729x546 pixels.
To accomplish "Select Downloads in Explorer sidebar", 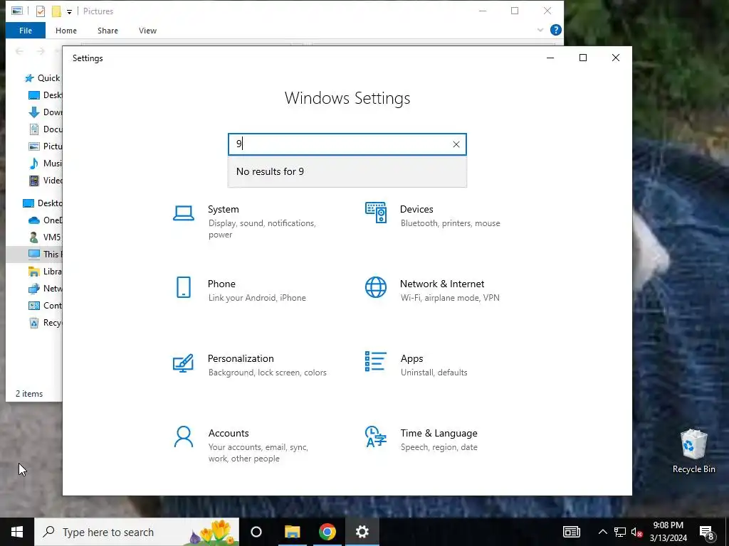I will click(x=45, y=112).
